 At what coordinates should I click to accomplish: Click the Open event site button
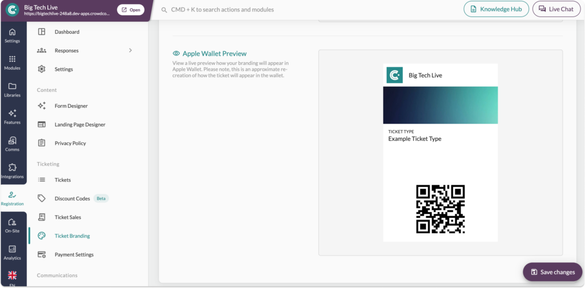click(131, 10)
